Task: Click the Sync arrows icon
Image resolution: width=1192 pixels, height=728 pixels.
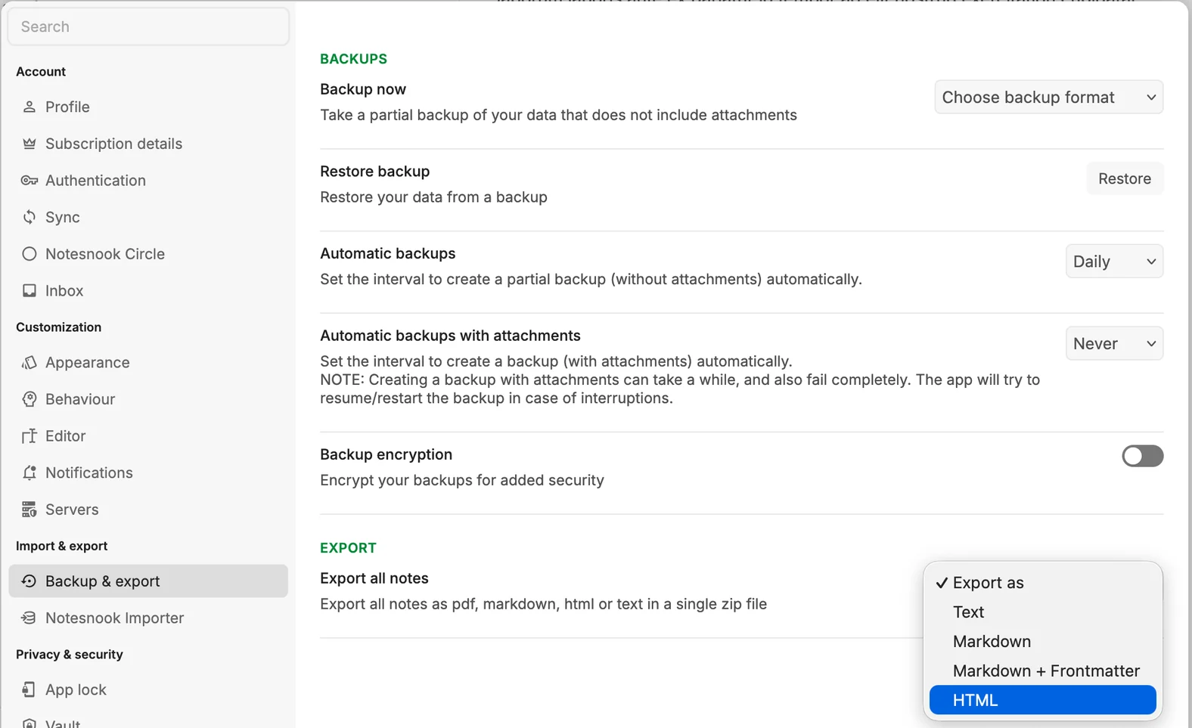Action: (x=29, y=217)
